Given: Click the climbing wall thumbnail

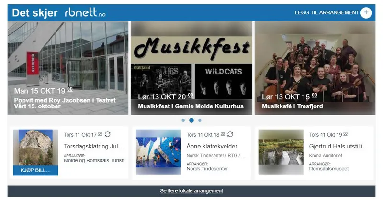Looking at the screenshot, I should point(158,152).
